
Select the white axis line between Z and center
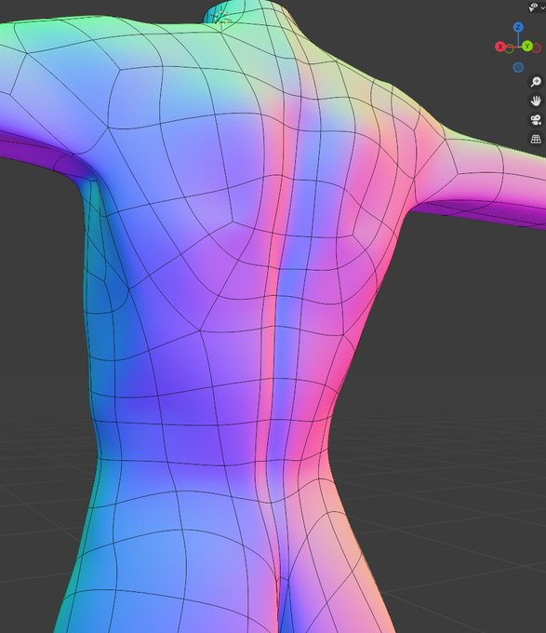pos(518,39)
